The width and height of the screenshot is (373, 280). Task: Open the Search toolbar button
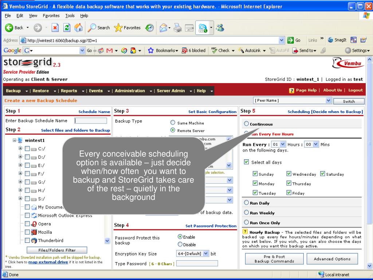click(x=99, y=28)
